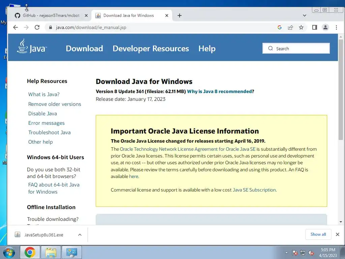Show hidden tray icons arrow
The image size is (345, 259).
click(286, 253)
